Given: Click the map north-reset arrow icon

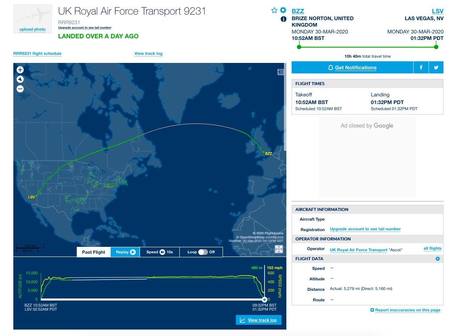Looking at the screenshot, I should [20, 79].
